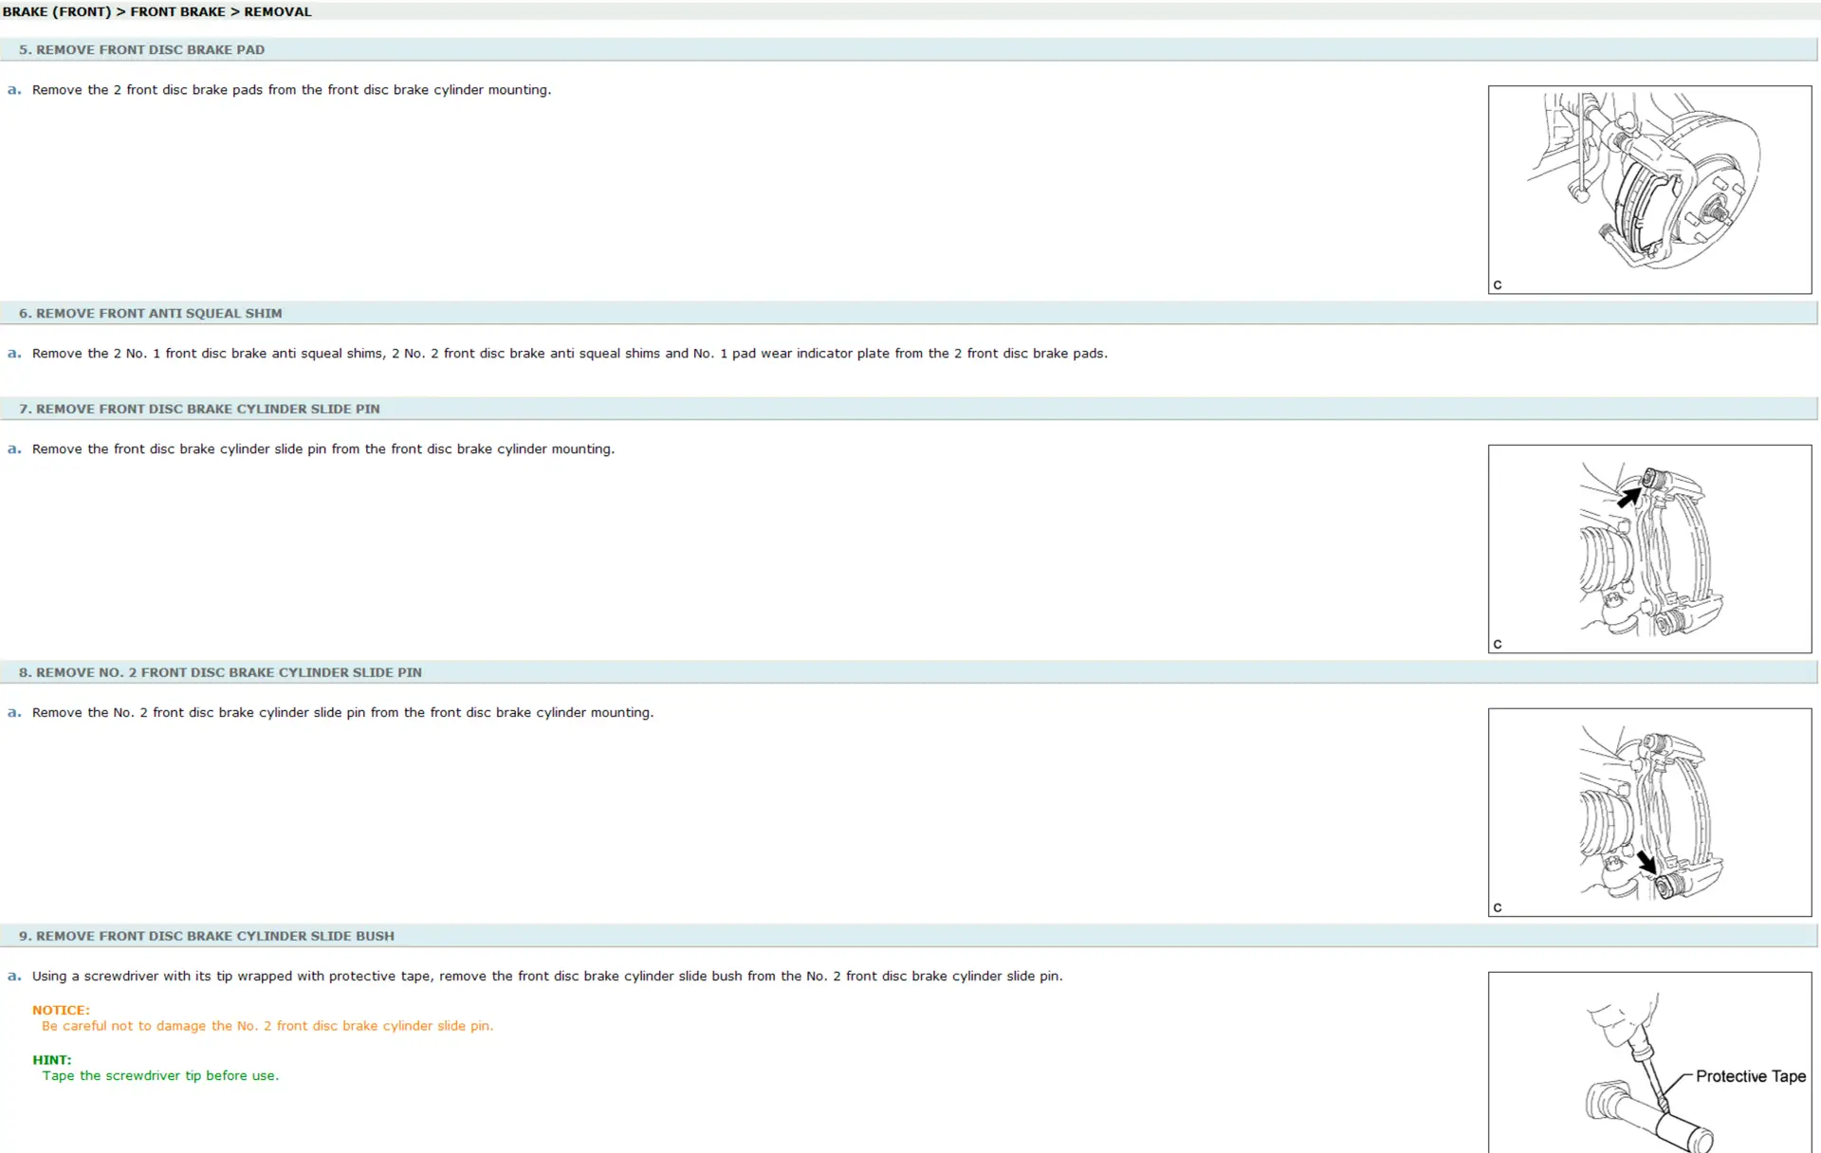Click the 'Protective Tape' label in diagram

click(x=1750, y=1076)
